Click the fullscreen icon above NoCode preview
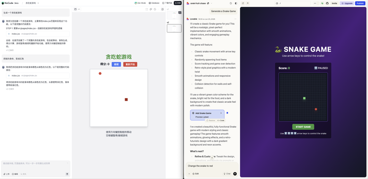The height and width of the screenshot is (179, 368). [147, 9]
